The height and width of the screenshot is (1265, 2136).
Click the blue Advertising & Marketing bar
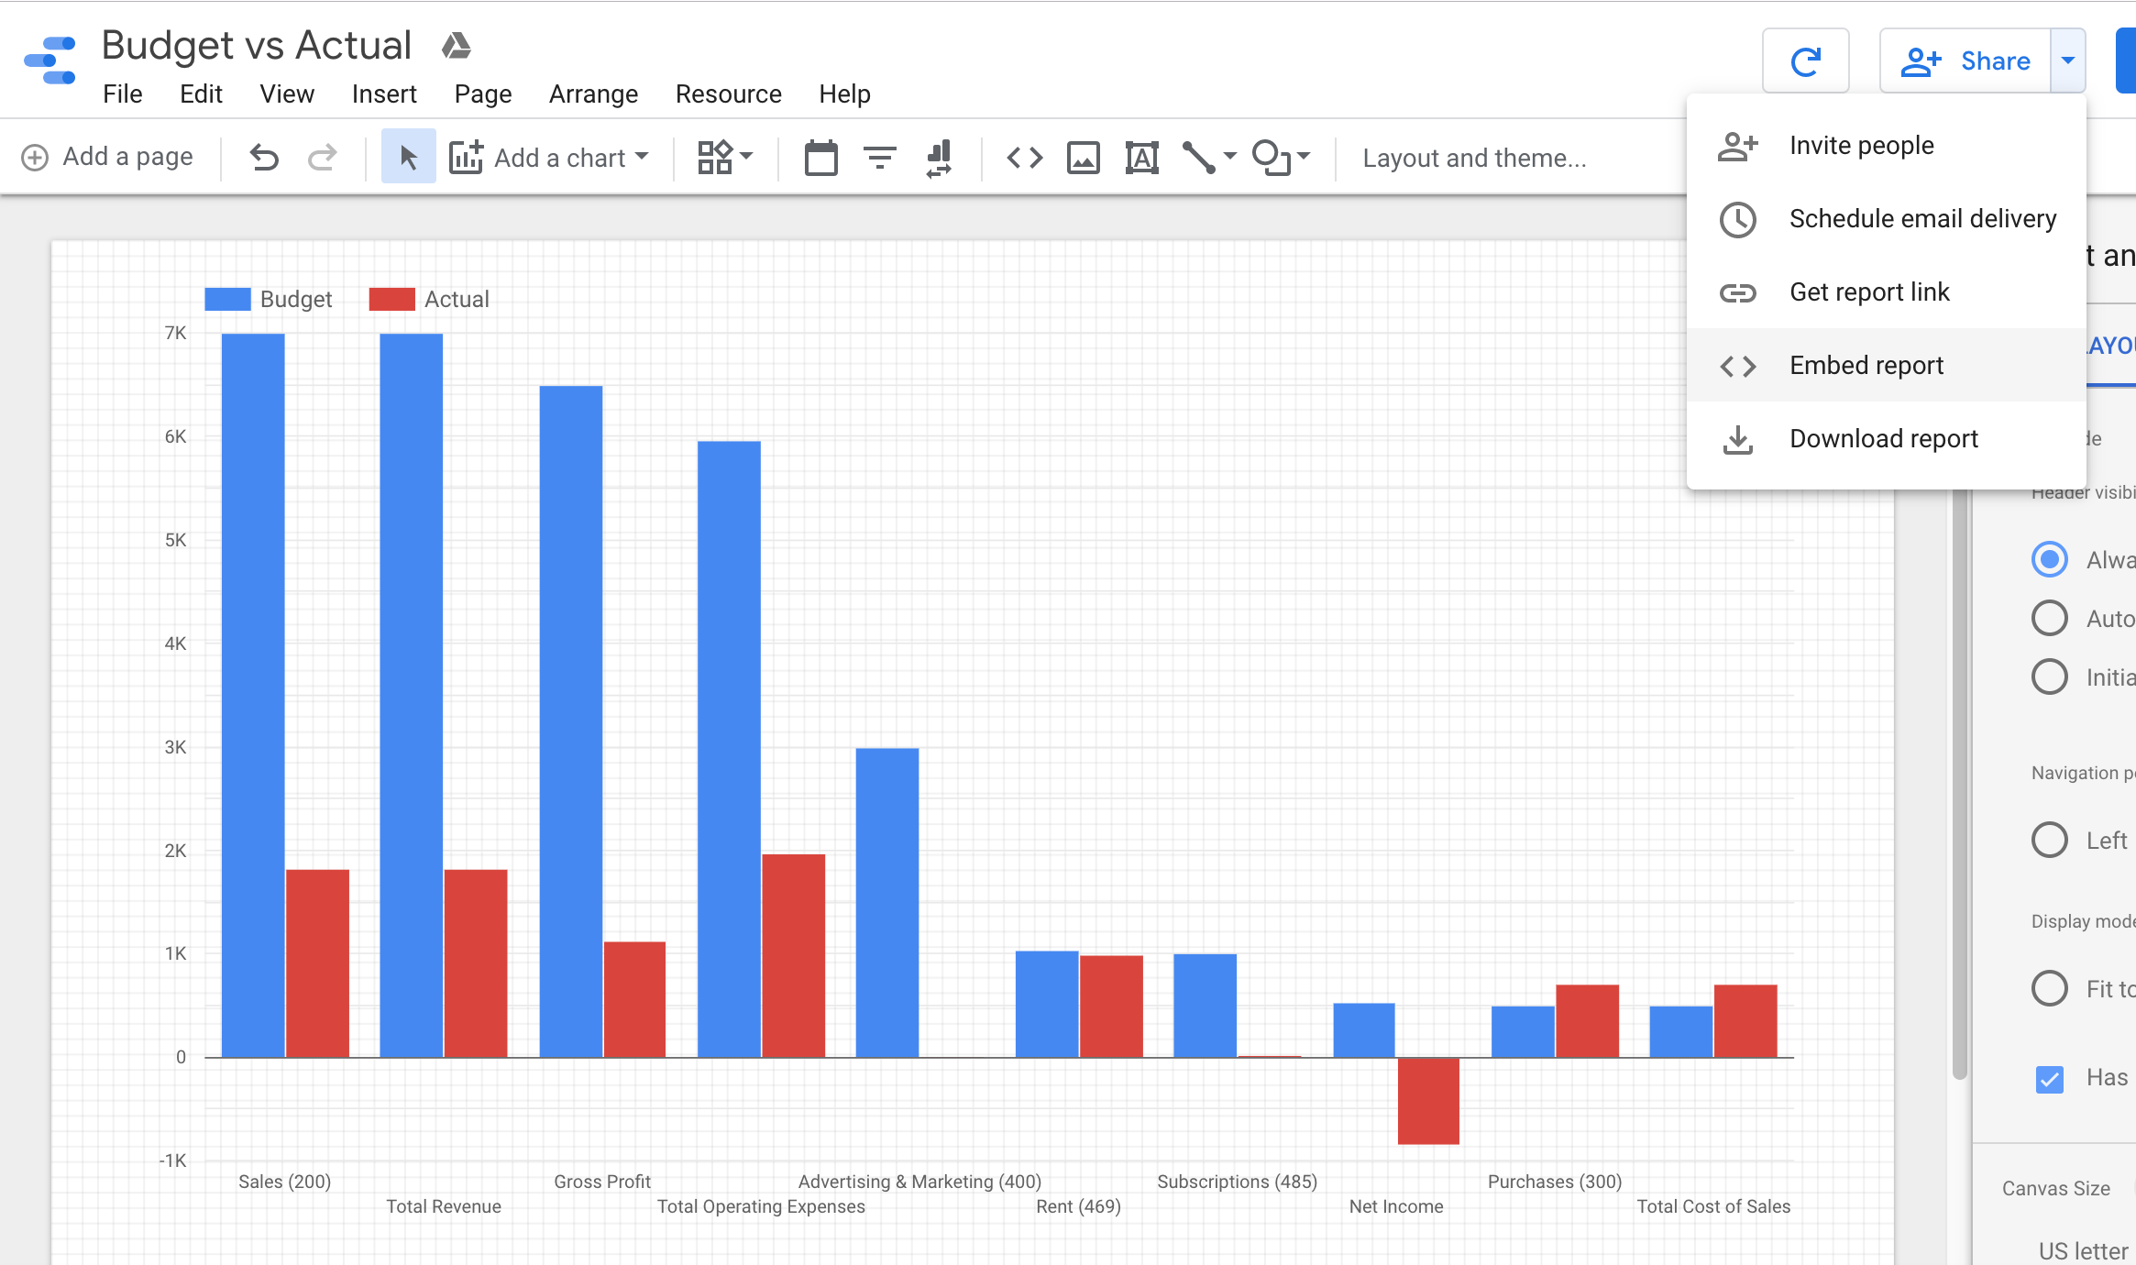[x=887, y=903]
